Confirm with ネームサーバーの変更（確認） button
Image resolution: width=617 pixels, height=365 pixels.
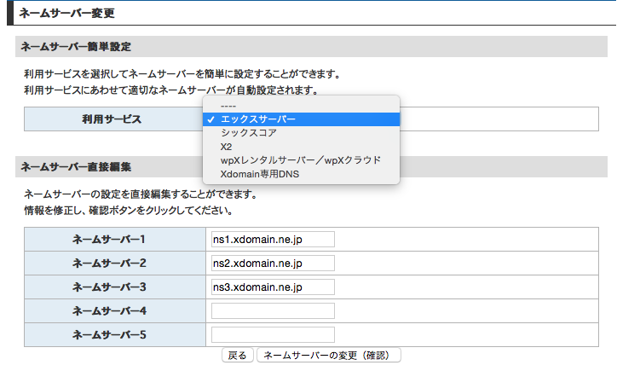pyautogui.click(x=329, y=355)
